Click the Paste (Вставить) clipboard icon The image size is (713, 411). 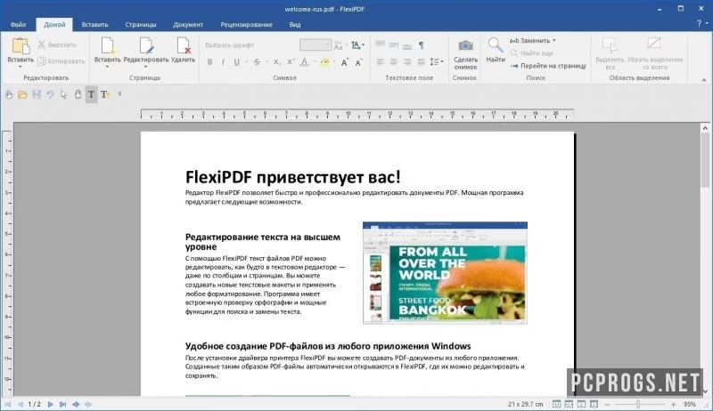coord(20,46)
